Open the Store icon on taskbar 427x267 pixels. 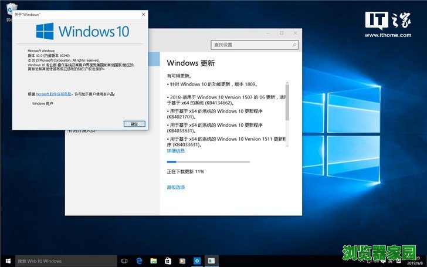point(168,261)
